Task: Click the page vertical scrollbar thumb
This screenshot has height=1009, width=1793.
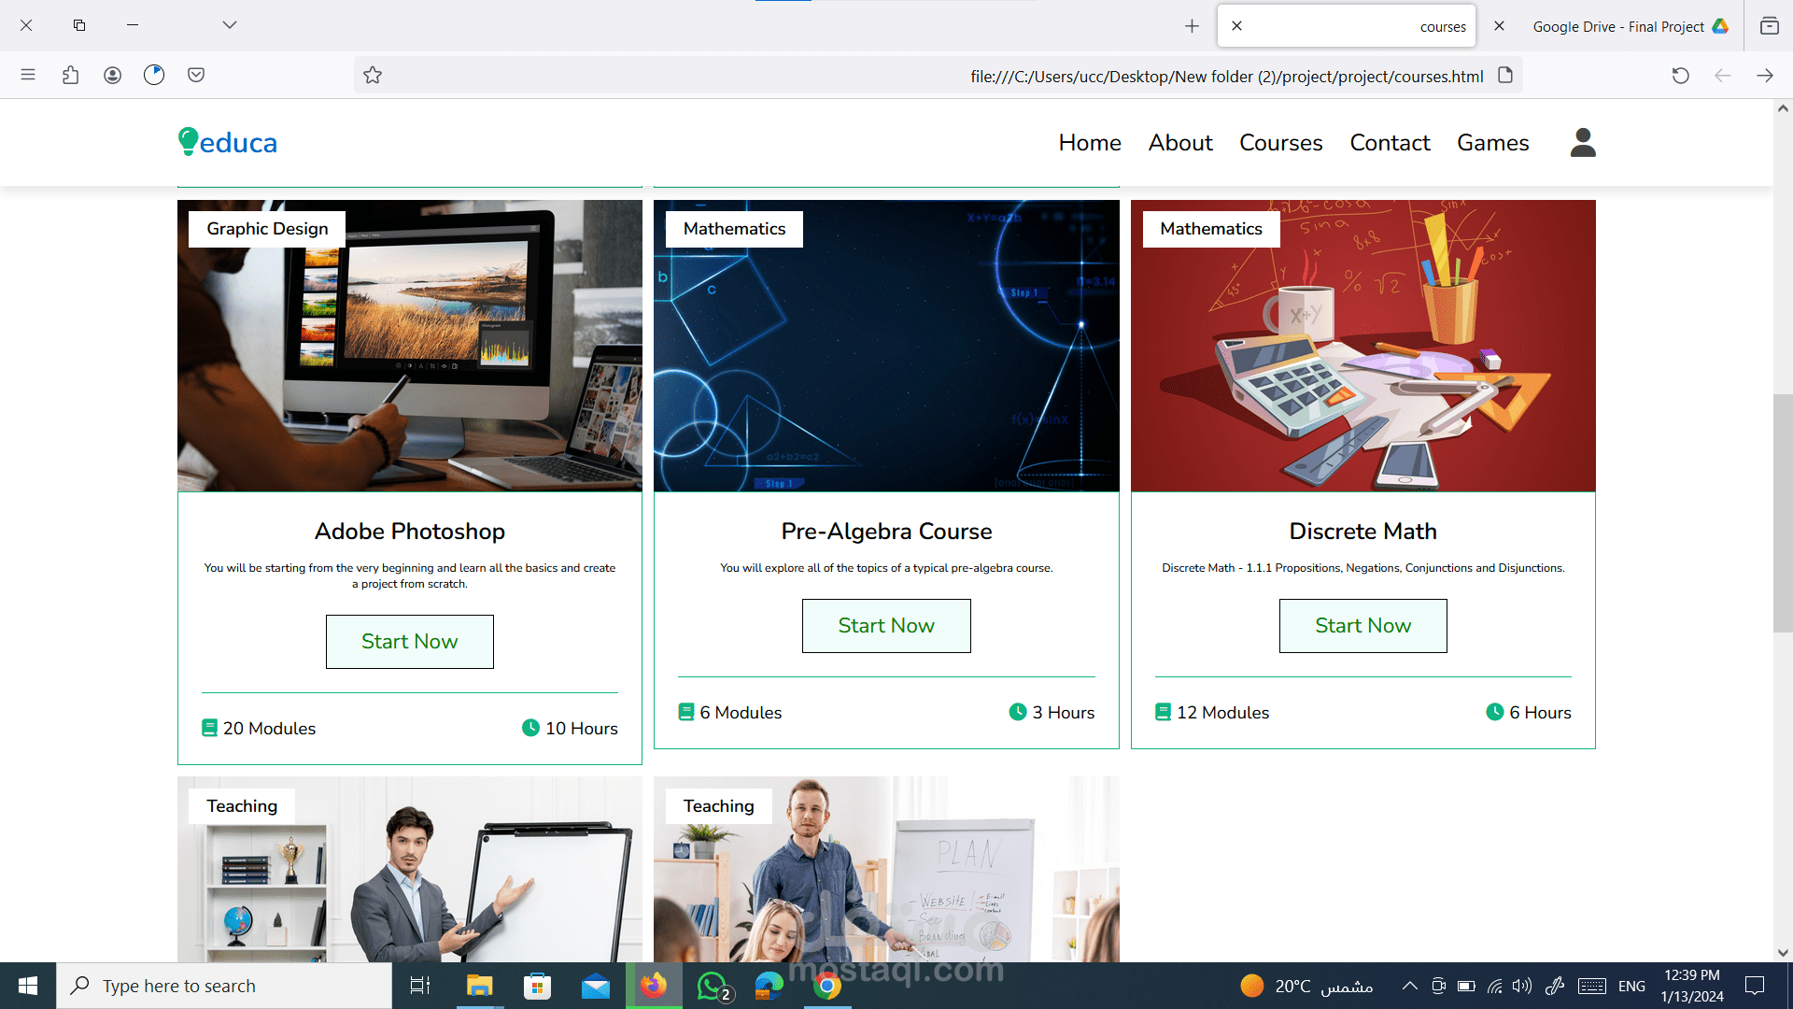Action: click(x=1782, y=514)
